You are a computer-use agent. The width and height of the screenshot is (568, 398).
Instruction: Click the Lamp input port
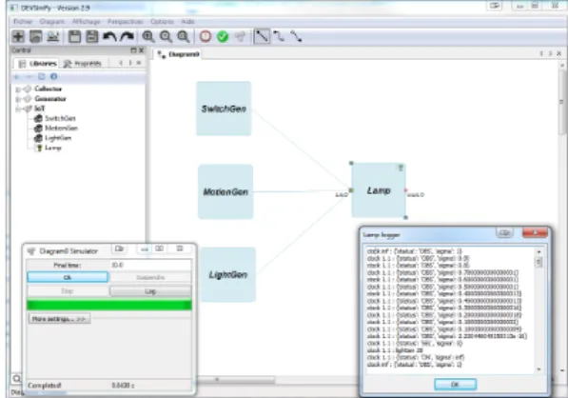point(351,190)
